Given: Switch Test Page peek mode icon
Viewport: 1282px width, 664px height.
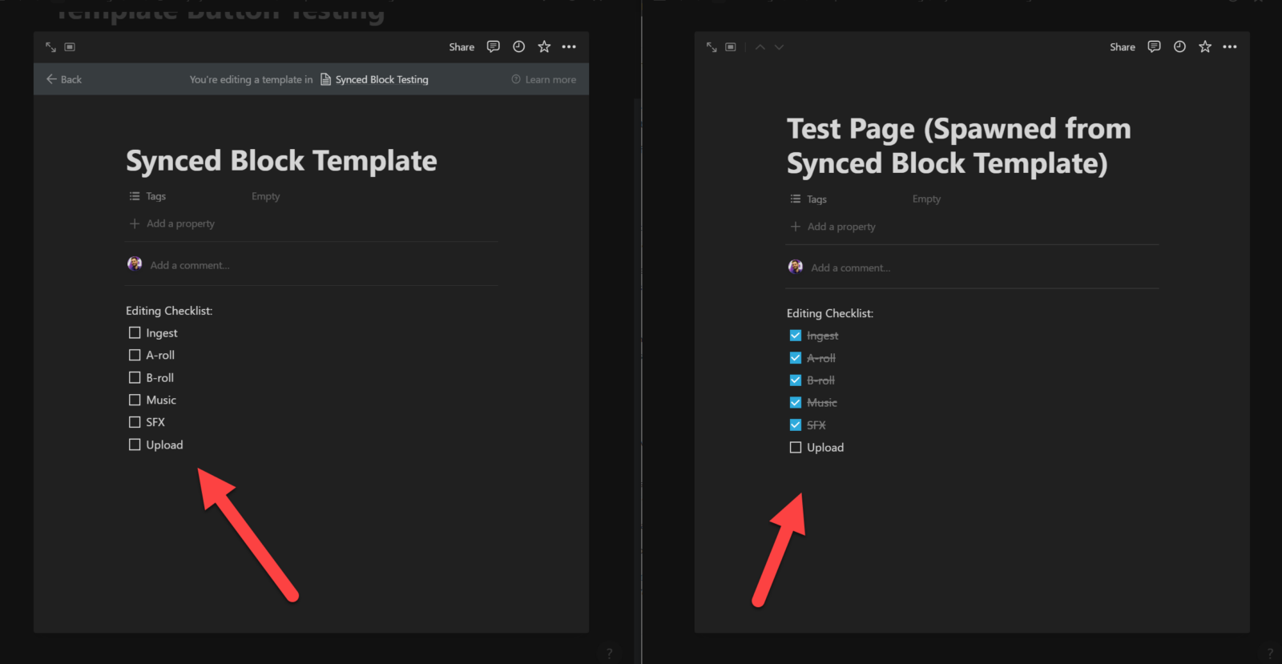Looking at the screenshot, I should (731, 47).
